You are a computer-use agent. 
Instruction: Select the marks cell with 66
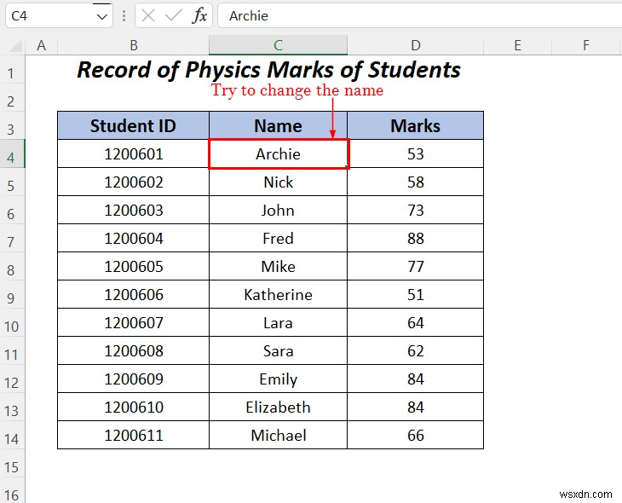[415, 435]
